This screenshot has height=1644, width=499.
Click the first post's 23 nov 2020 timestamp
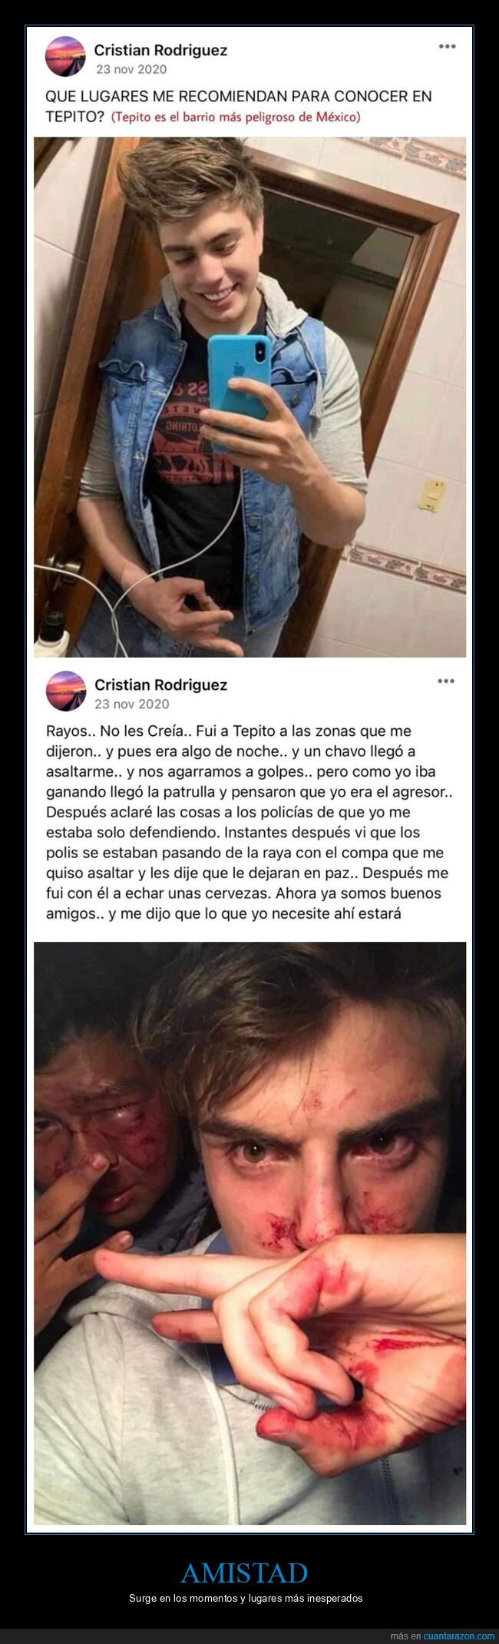(131, 69)
